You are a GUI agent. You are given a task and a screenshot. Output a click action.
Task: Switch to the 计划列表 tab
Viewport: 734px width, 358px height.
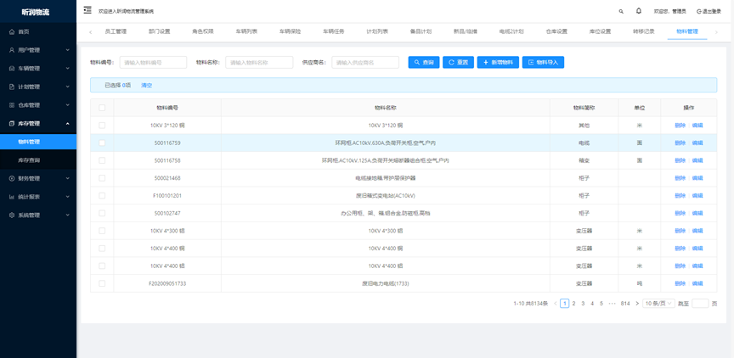[377, 31]
